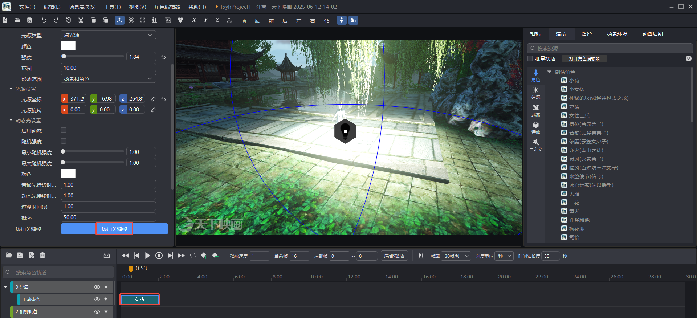Save project with the top toolbar disk icon
This screenshot has width=697, height=318.
(30, 20)
